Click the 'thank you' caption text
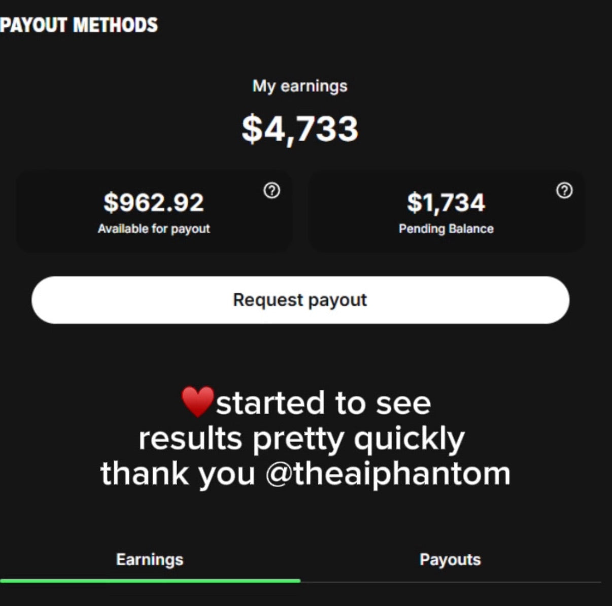This screenshot has width=612, height=606. 178,474
